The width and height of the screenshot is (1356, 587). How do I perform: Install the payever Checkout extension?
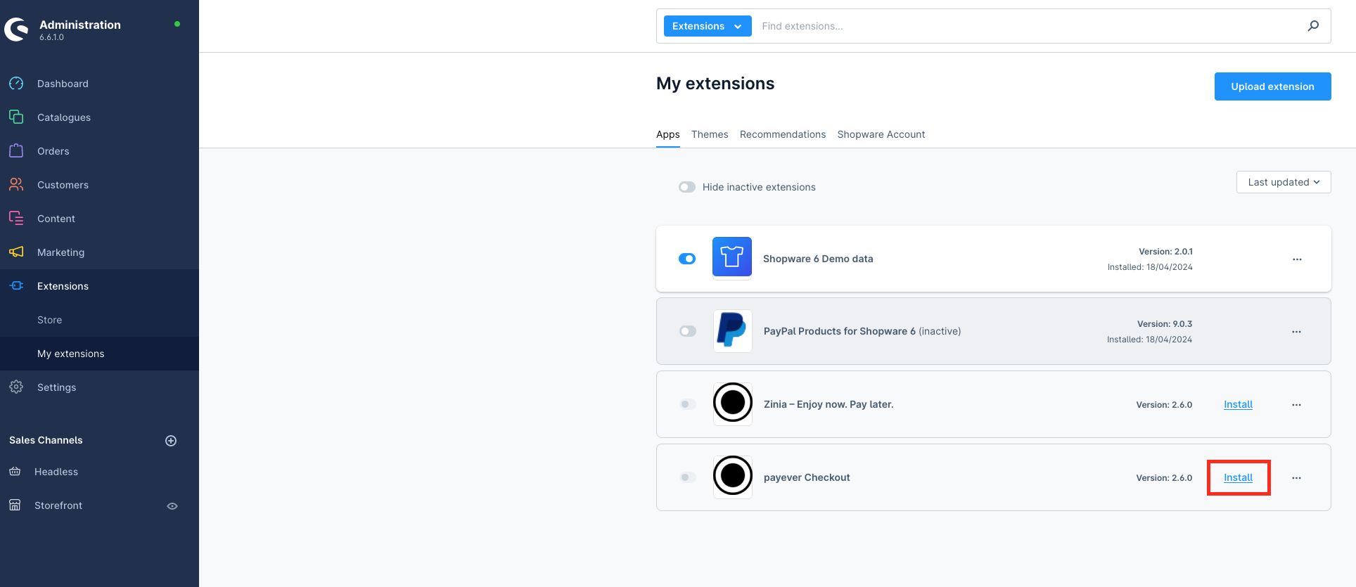pos(1238,477)
